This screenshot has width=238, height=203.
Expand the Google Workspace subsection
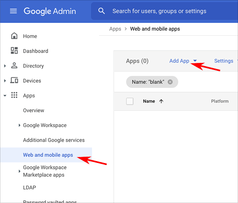[19, 125]
